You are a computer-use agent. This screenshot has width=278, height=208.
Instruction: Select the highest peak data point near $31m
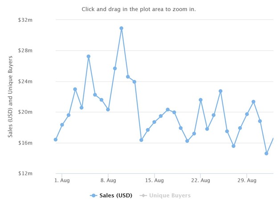tap(121, 28)
